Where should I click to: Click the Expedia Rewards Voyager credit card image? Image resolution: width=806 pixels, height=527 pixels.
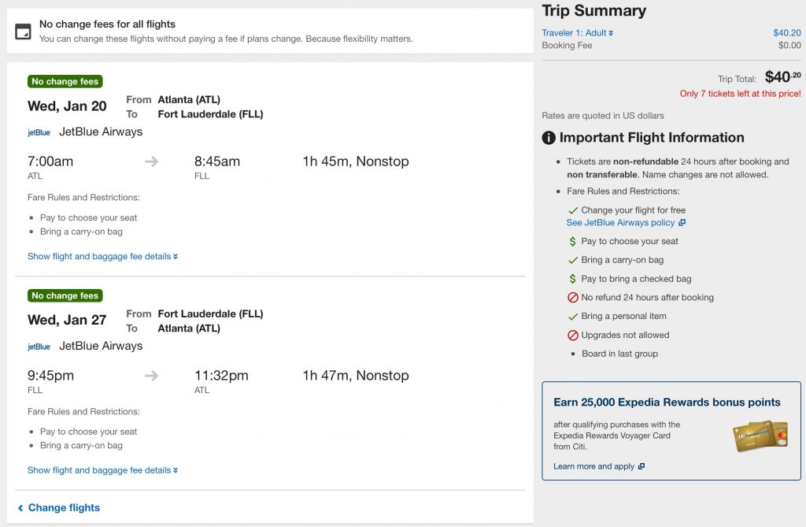click(x=759, y=436)
